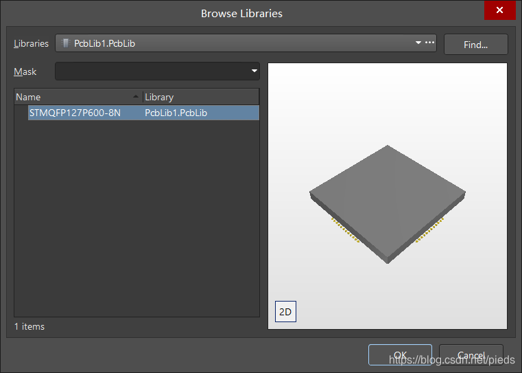Close the Browse Libraries dialog
The width and height of the screenshot is (522, 373).
pos(499,11)
